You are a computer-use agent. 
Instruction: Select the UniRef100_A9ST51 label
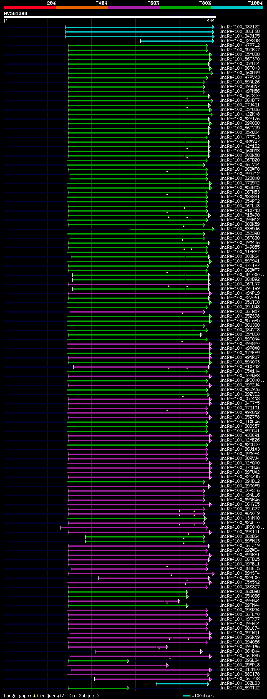pos(239,532)
